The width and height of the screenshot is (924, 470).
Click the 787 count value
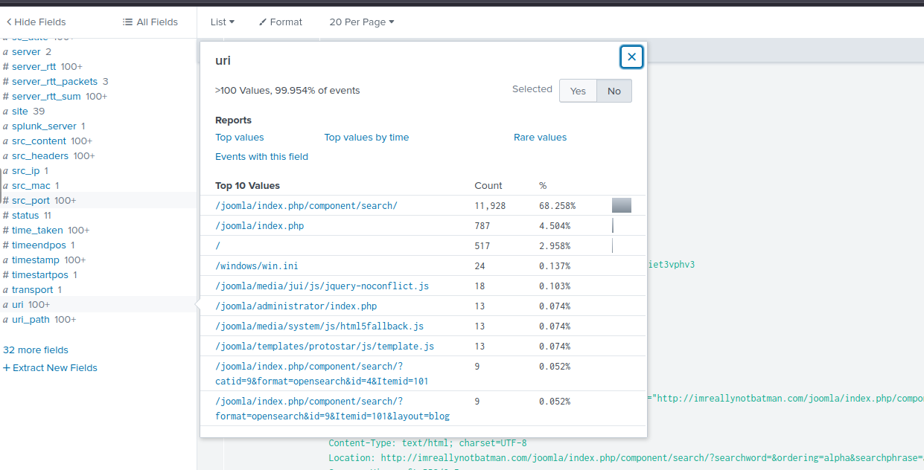point(482,226)
